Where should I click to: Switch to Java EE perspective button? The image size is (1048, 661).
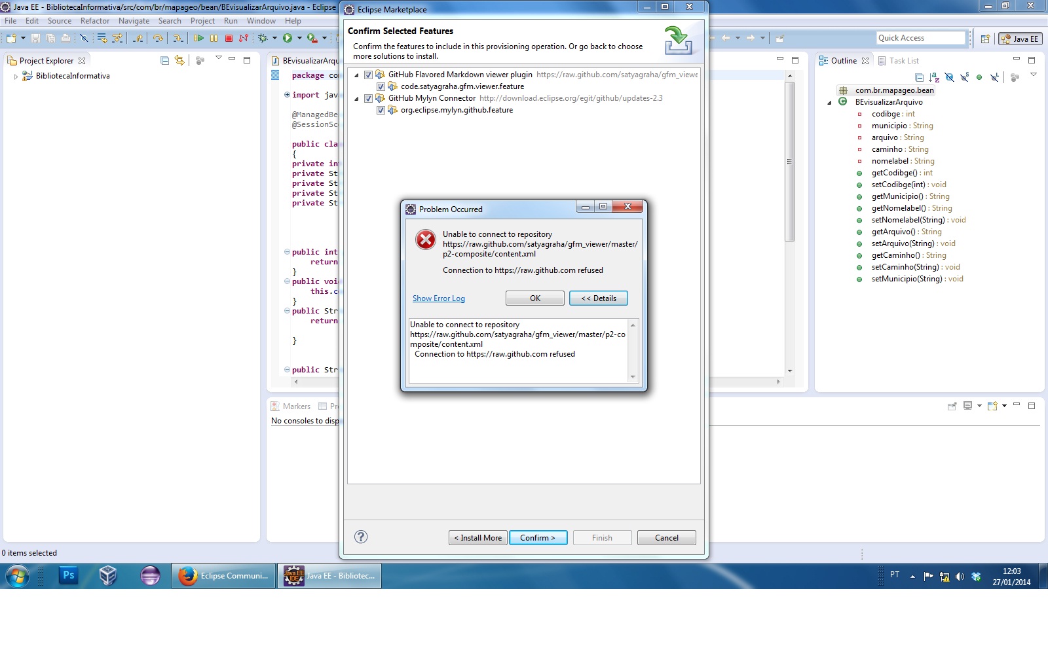click(x=1020, y=39)
